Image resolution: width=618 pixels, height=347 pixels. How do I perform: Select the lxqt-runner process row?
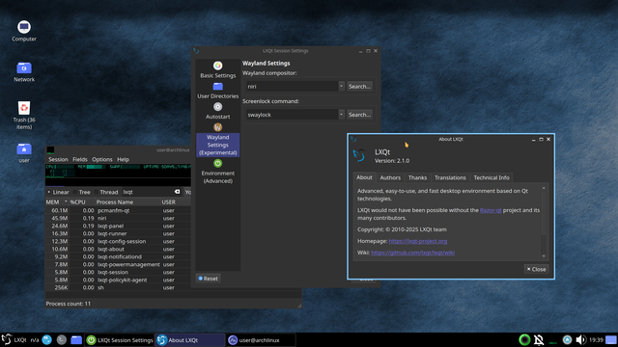point(118,233)
